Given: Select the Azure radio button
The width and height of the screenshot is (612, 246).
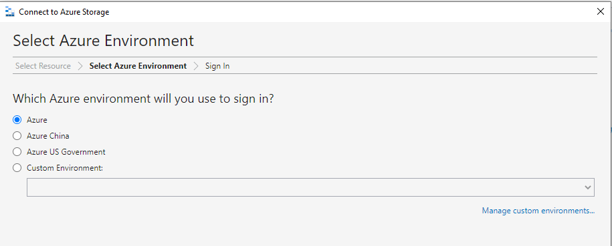Looking at the screenshot, I should coord(17,120).
